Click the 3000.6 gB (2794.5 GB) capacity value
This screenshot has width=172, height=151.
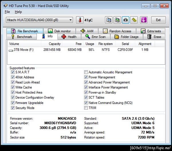[x=58, y=128]
